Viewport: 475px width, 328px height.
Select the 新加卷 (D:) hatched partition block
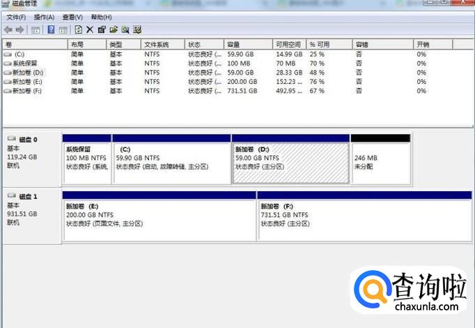[290, 159]
